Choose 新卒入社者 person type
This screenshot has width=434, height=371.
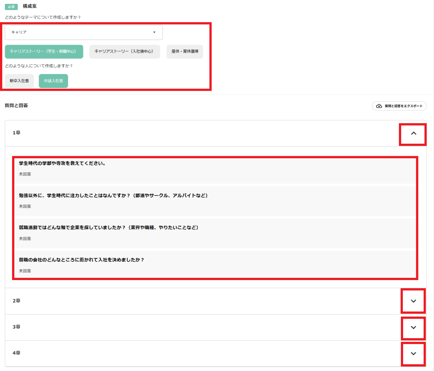click(x=19, y=81)
